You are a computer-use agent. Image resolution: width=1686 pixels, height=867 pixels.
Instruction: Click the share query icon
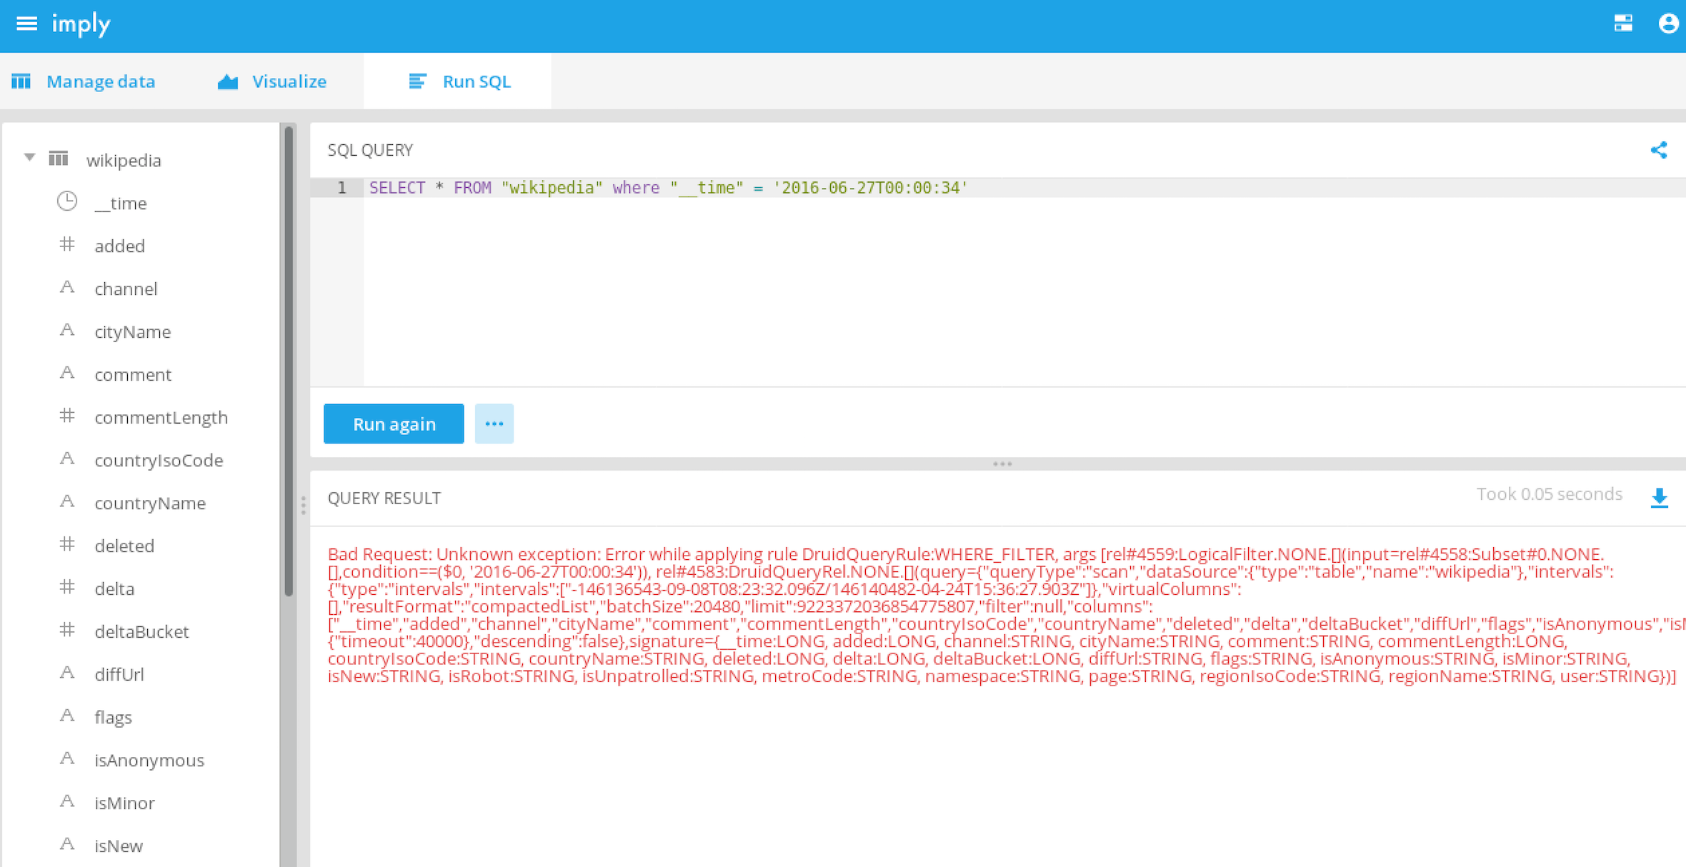[x=1659, y=150]
